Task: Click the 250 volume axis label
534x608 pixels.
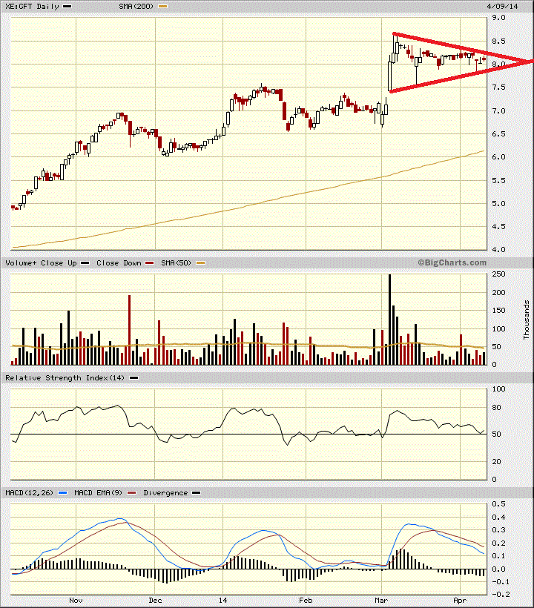Action: coord(498,274)
